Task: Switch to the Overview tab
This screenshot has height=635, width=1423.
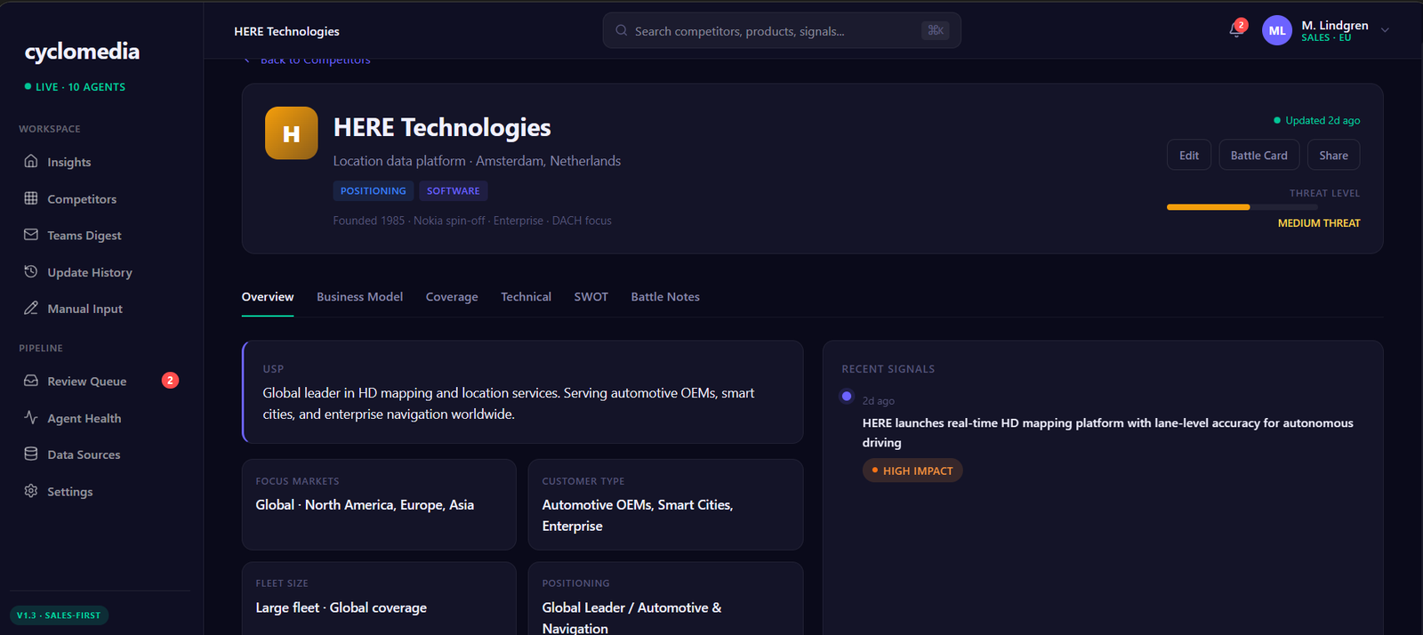Action: [268, 297]
